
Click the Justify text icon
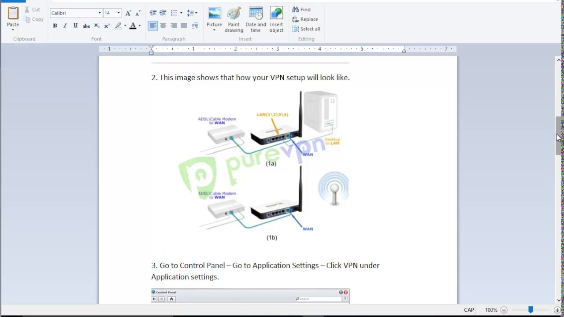(x=184, y=26)
